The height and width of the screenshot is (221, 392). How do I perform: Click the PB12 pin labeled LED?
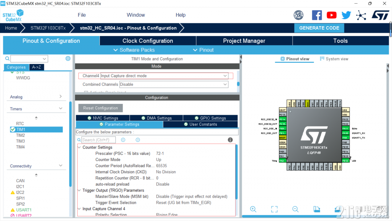click(345, 161)
